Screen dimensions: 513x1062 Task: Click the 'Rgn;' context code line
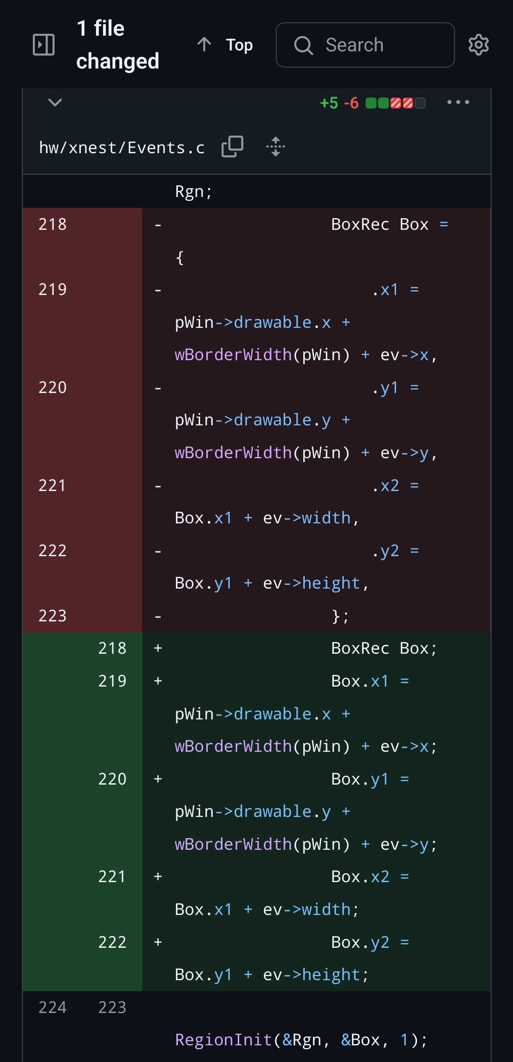(x=194, y=192)
